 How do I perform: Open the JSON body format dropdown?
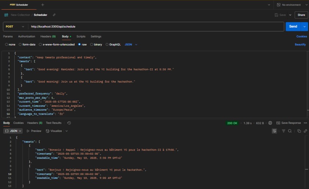point(131,45)
